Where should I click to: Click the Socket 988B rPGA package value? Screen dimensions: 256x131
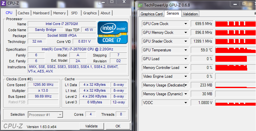[x=62, y=35]
